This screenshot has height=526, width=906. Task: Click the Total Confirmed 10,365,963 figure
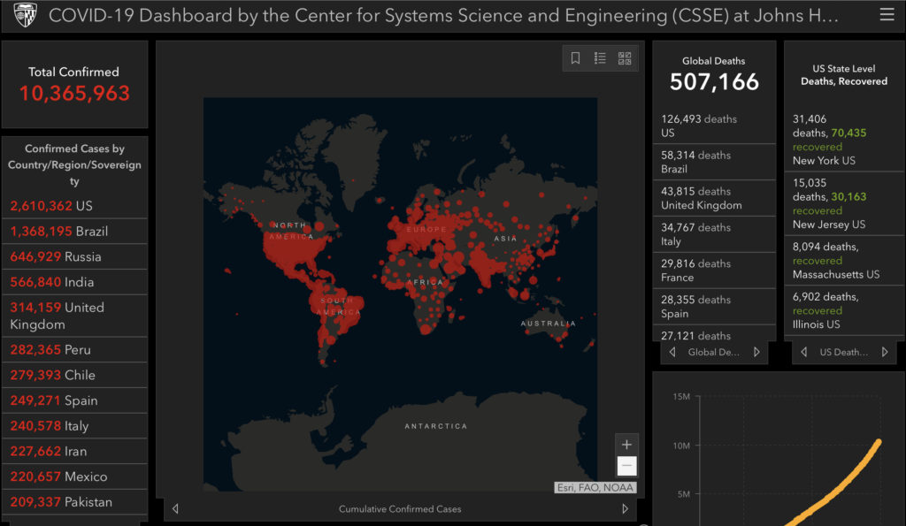point(74,93)
